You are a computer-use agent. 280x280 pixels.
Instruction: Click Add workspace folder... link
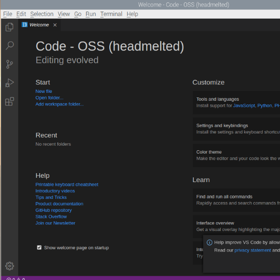click(59, 104)
